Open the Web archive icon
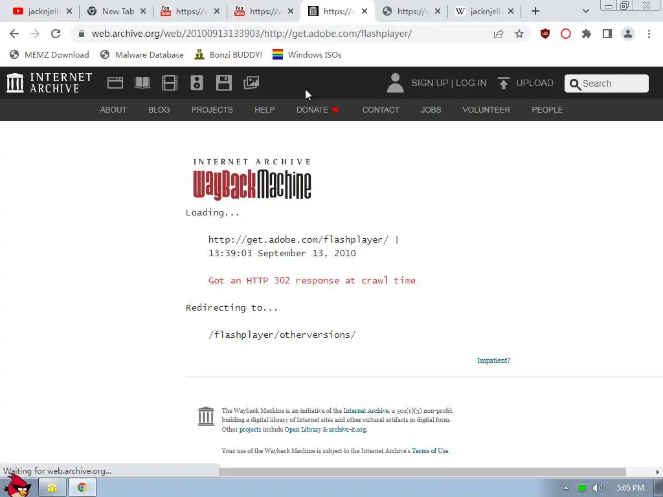Screen dimensions: 663x497 tap(115, 83)
